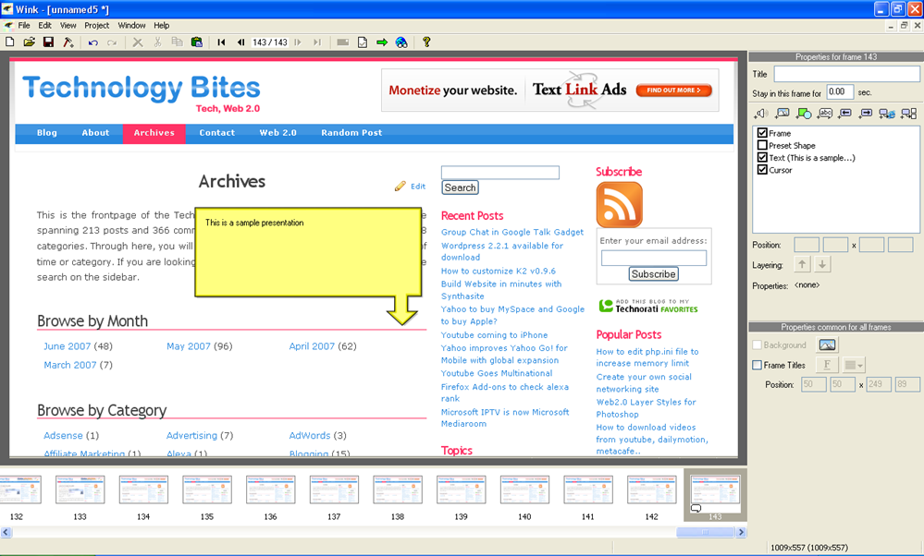Open the File menu
Screen dimensions: 924x556
point(24,25)
